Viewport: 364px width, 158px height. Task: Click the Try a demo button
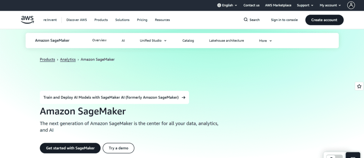coord(118,148)
